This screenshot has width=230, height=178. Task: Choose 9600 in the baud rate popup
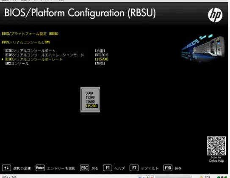coord(89,93)
